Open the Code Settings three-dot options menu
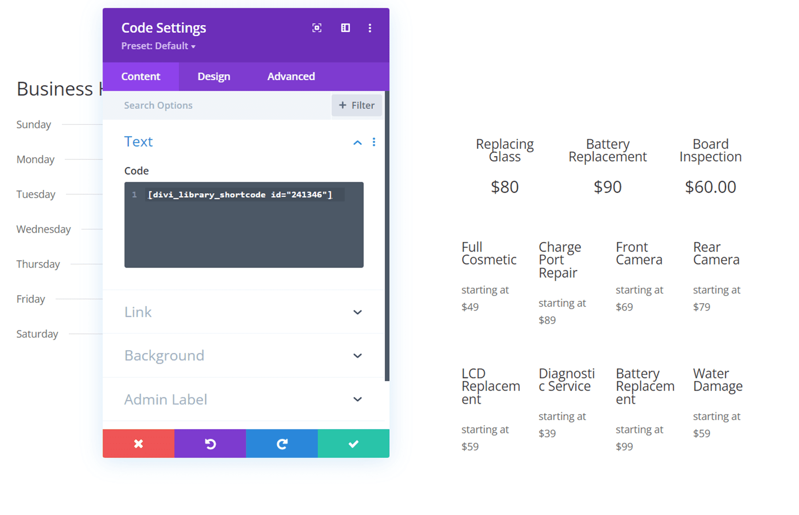The height and width of the screenshot is (515, 799). pyautogui.click(x=370, y=28)
